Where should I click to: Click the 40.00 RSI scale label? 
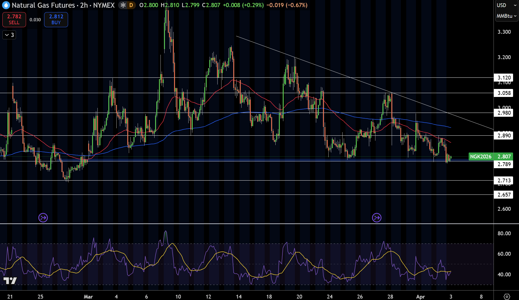pos(504,275)
